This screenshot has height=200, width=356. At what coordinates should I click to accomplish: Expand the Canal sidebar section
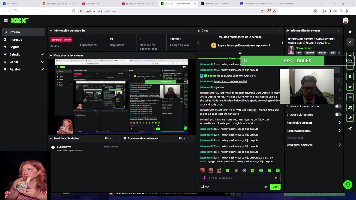[23, 62]
